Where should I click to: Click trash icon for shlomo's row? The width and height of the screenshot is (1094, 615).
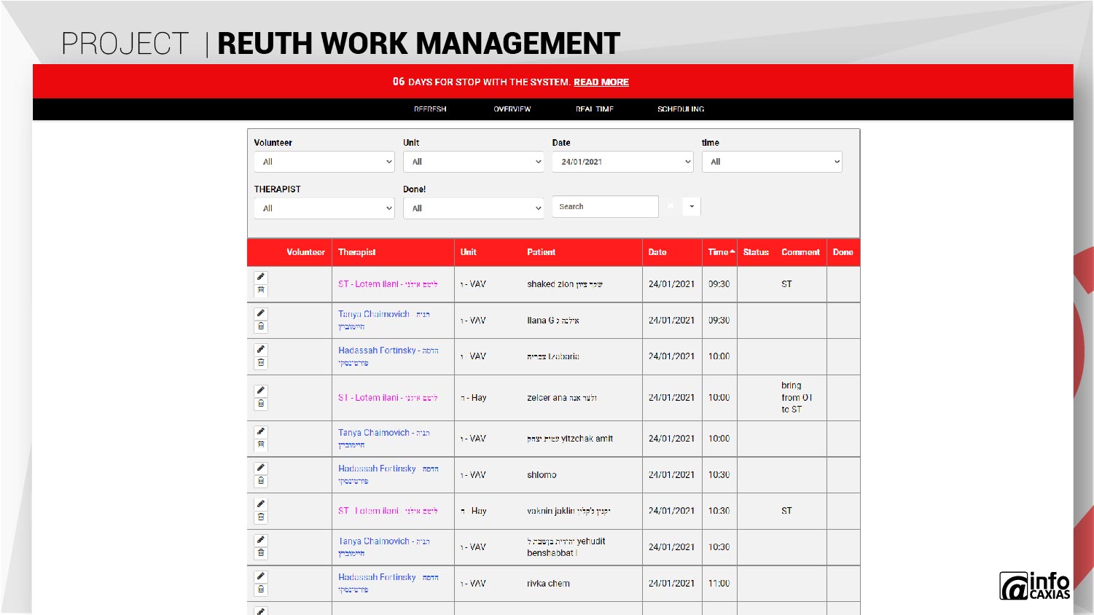coord(261,481)
